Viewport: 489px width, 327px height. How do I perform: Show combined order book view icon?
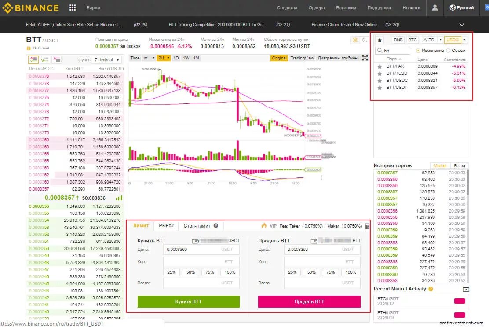tap(33, 59)
